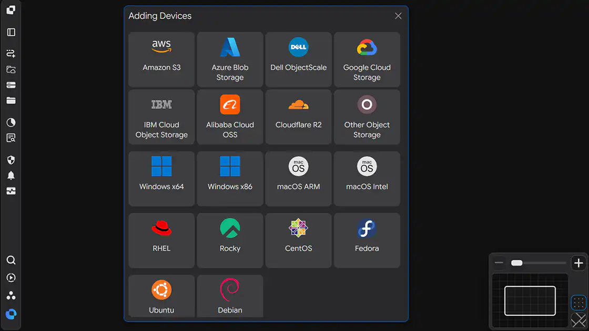Select Google Cloud Storage
The width and height of the screenshot is (589, 331).
click(x=367, y=59)
